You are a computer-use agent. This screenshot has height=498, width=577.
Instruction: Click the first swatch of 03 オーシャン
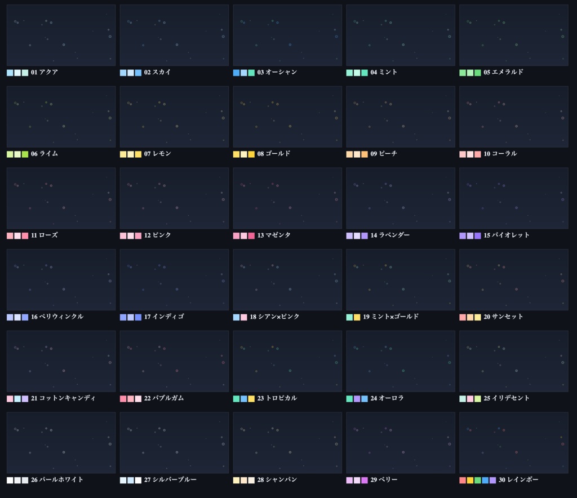tap(236, 73)
